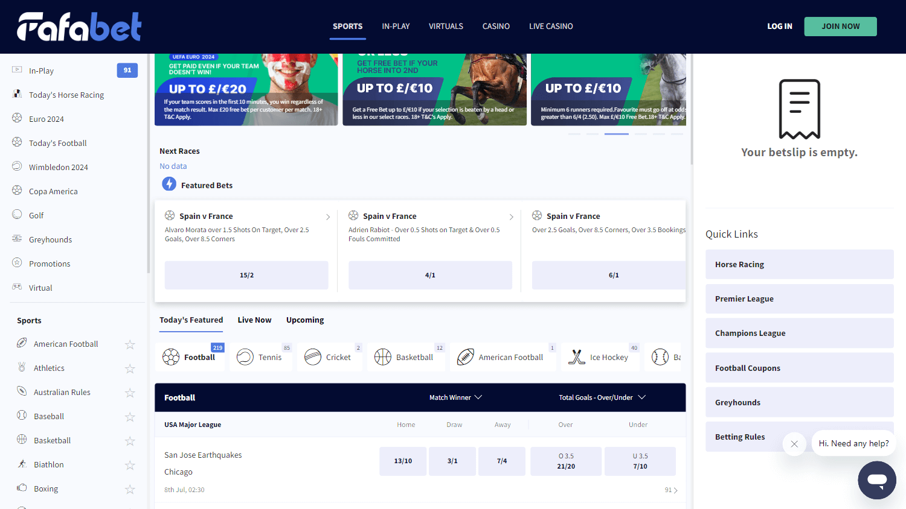
Task: Open the live chat bubble
Action: pos(877,480)
